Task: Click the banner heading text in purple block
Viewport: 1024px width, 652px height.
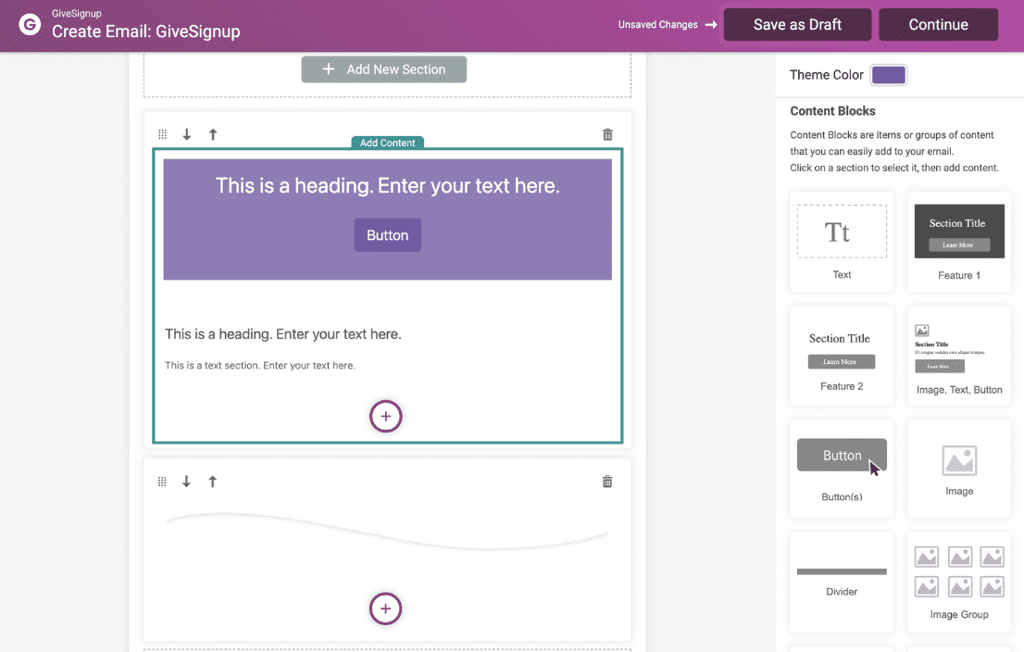Action: pyautogui.click(x=387, y=185)
